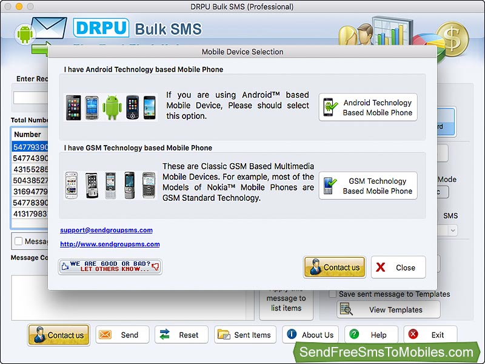Close the Mobile Device Selection dialog
This screenshot has width=485, height=364.
(398, 267)
